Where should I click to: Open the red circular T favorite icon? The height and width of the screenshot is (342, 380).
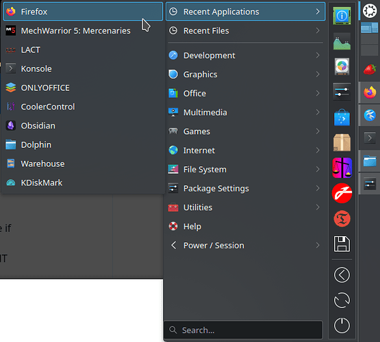342,219
